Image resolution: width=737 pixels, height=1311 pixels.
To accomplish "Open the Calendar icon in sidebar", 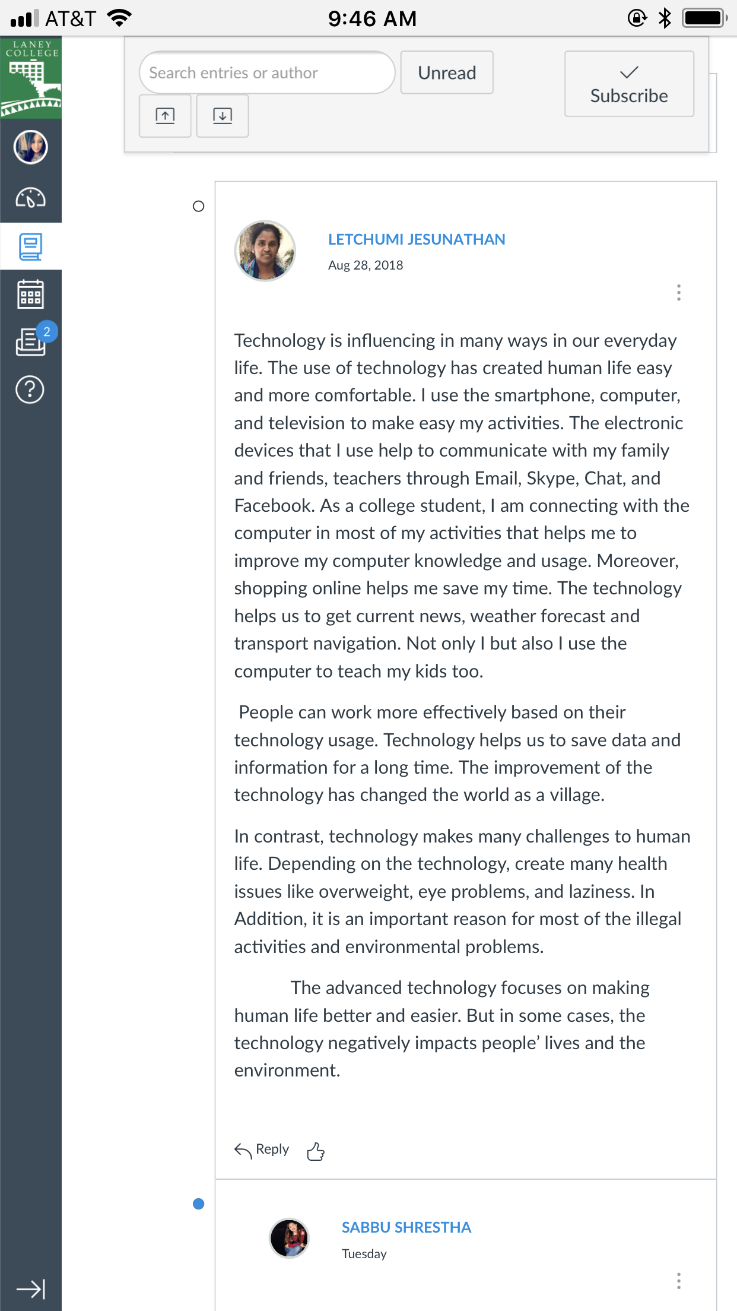I will click(x=30, y=294).
